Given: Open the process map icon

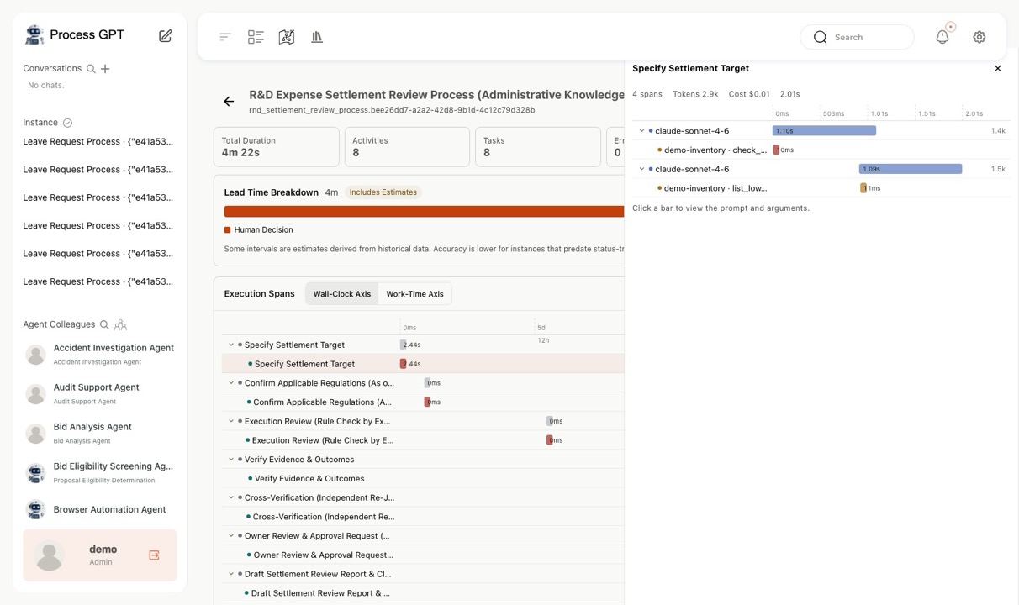Looking at the screenshot, I should (287, 37).
